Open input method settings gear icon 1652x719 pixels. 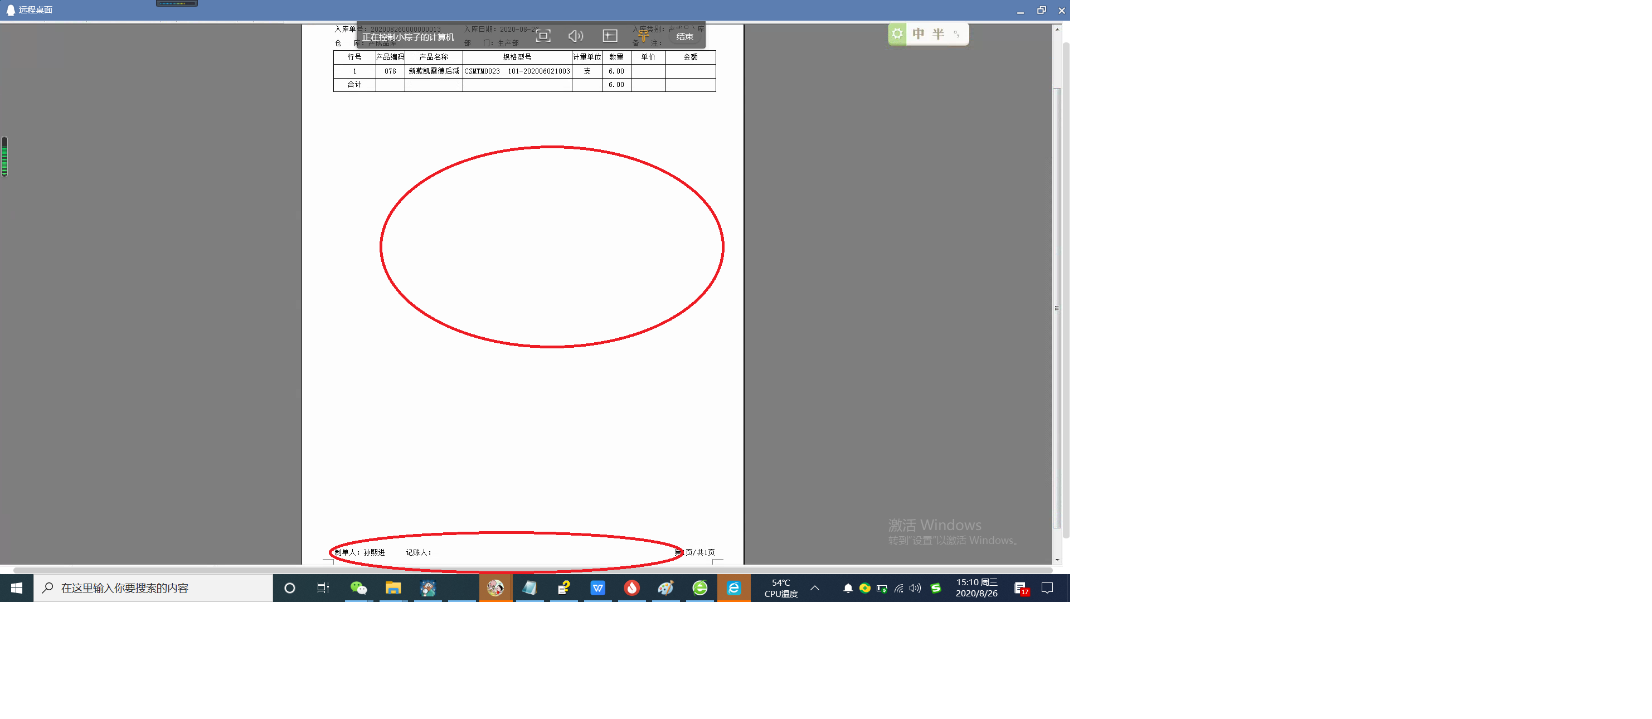click(897, 33)
